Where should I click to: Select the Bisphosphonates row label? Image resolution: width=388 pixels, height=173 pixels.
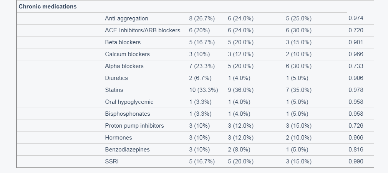click(128, 114)
